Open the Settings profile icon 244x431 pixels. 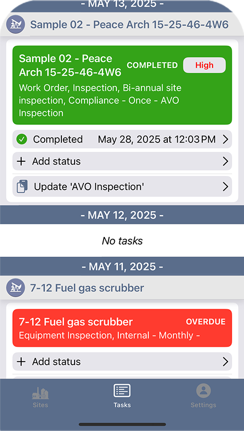pos(203,391)
